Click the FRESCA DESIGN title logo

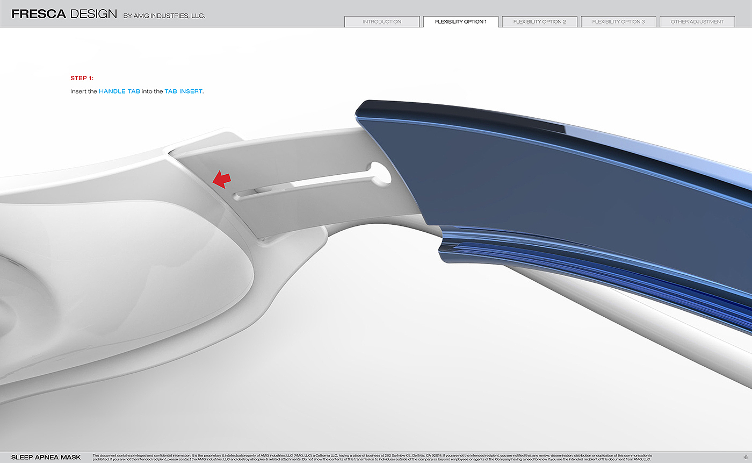coord(64,14)
